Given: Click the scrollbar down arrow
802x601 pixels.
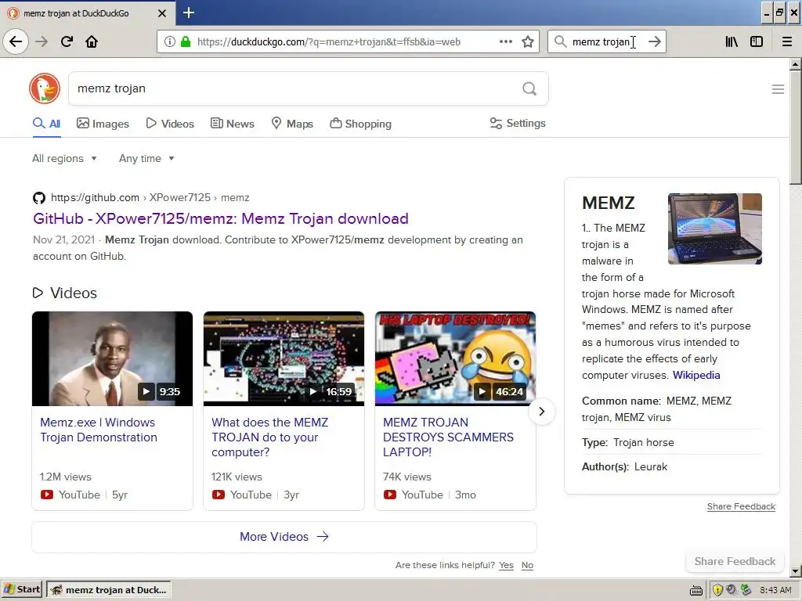Looking at the screenshot, I should (x=795, y=570).
